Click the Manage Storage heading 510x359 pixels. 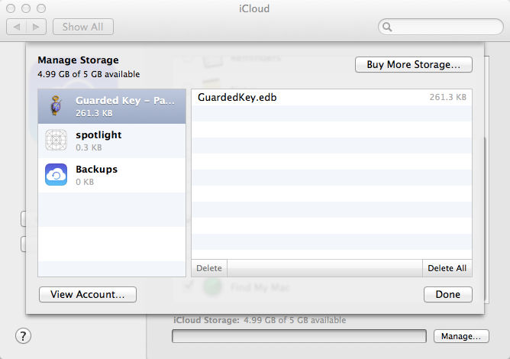coord(78,60)
